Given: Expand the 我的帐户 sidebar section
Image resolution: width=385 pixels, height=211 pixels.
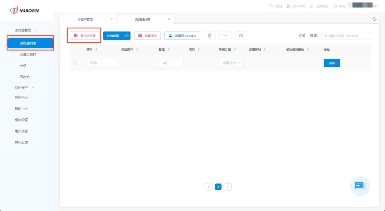Looking at the screenshot, I should (x=25, y=88).
